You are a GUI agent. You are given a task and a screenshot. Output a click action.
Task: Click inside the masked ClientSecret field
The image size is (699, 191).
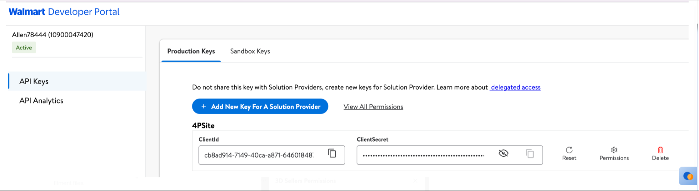[x=424, y=155]
